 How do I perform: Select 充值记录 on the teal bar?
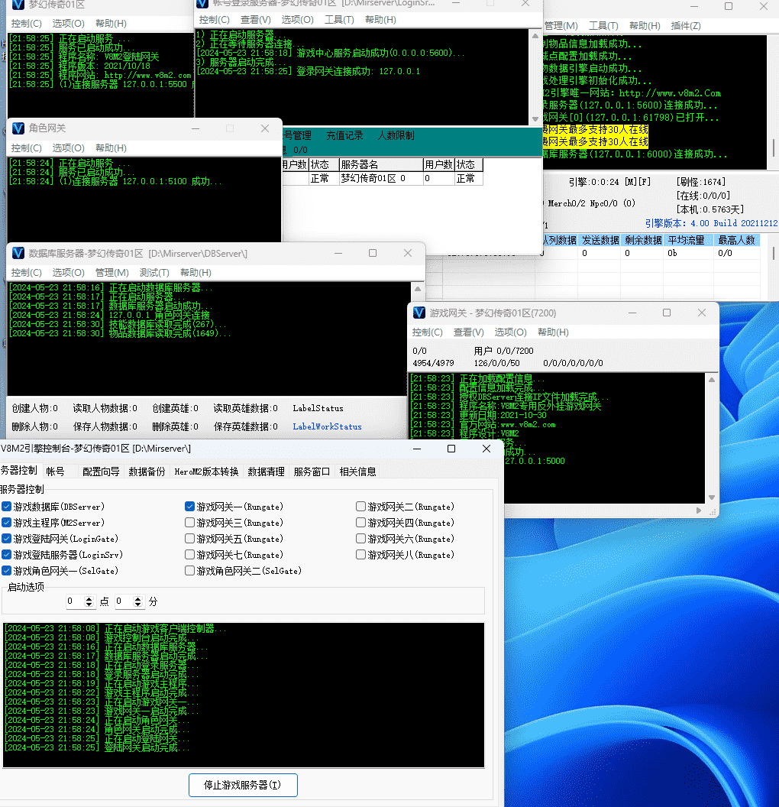coord(344,136)
